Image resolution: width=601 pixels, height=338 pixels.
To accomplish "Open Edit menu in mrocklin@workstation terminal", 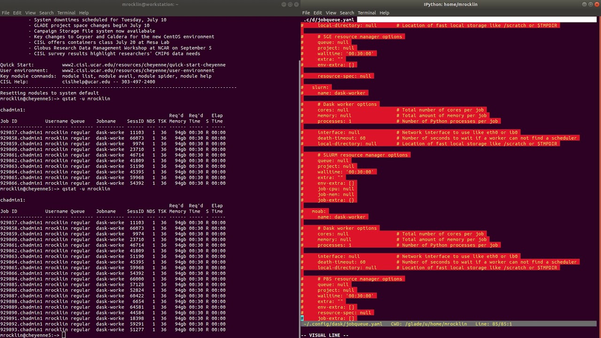I will pos(17,13).
